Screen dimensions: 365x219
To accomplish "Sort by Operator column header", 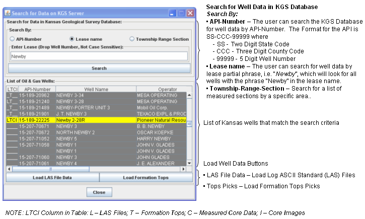I will [164, 90].
